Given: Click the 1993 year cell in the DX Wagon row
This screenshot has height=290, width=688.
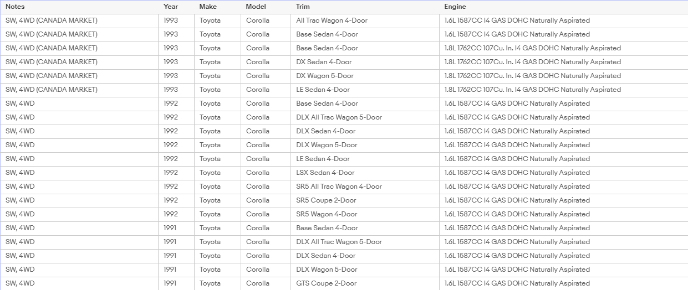Looking at the screenshot, I should click(176, 76).
